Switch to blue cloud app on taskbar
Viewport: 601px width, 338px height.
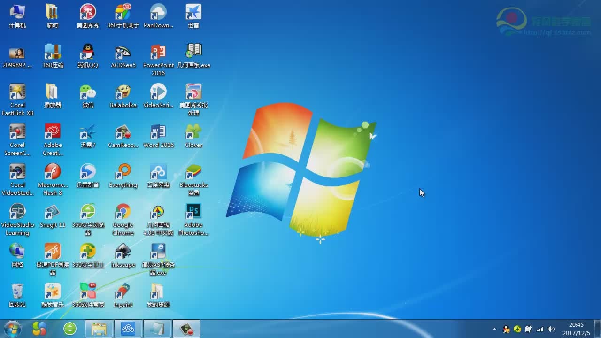[128, 329]
